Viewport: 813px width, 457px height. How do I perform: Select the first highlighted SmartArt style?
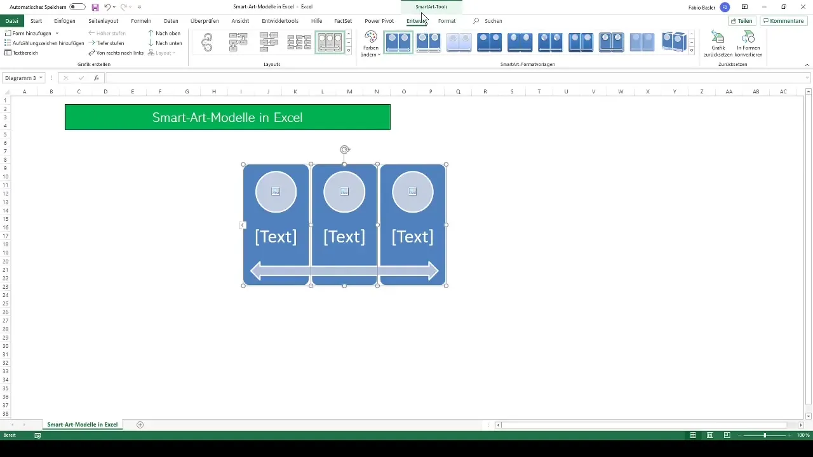point(398,43)
